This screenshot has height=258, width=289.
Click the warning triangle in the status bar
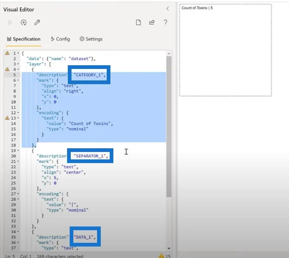pyautogui.click(x=161, y=256)
